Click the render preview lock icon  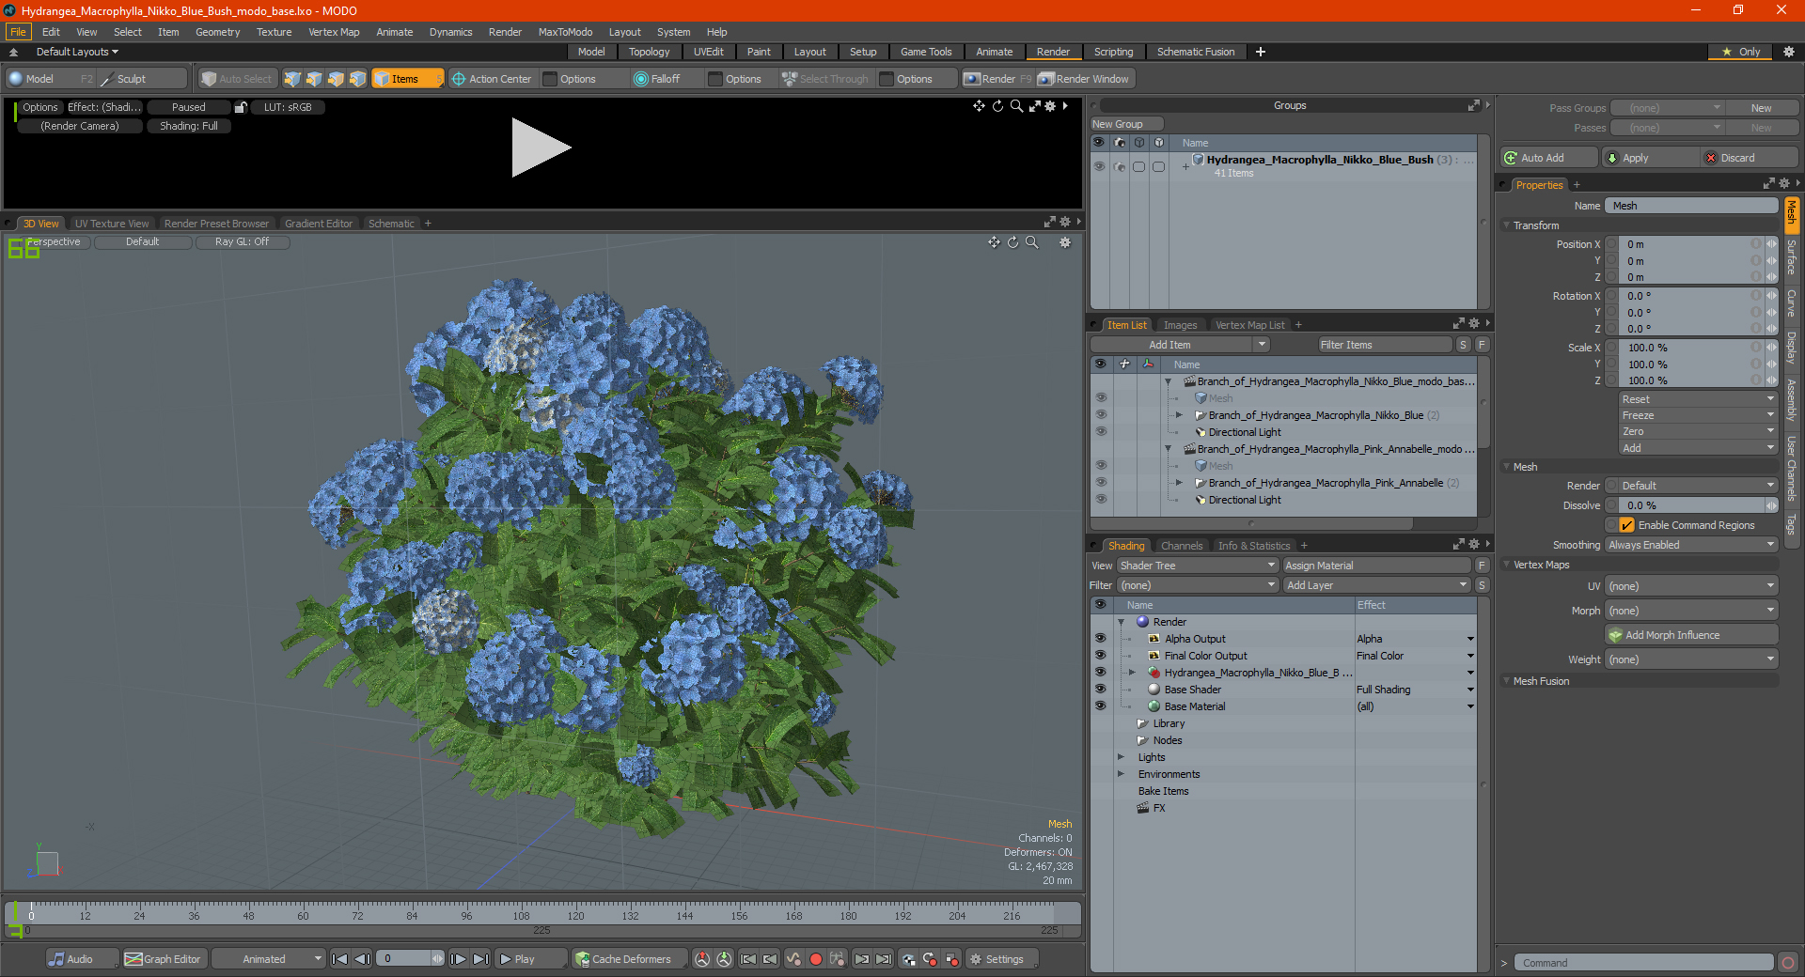tap(241, 107)
